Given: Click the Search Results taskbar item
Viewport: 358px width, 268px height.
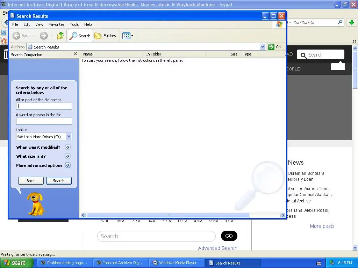Looking at the screenshot, I should coord(233,263).
